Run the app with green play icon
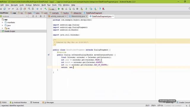The height and width of the screenshot is (107, 190). click(59, 9)
